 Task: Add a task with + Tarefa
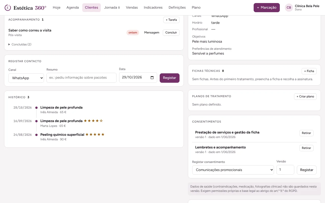171,20
